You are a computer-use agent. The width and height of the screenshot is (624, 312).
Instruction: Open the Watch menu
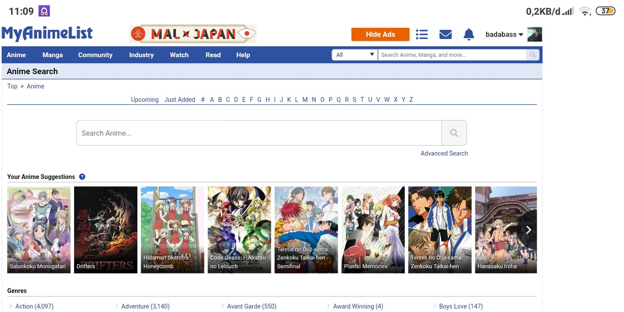(179, 55)
